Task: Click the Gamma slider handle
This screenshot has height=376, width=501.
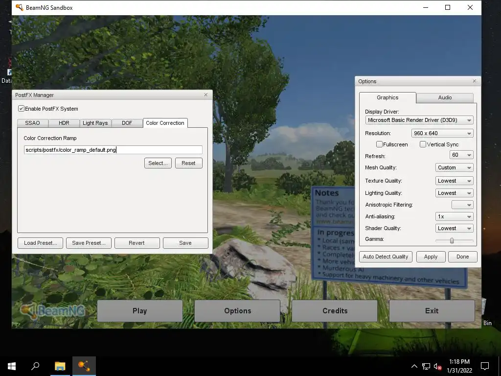Action: [452, 240]
